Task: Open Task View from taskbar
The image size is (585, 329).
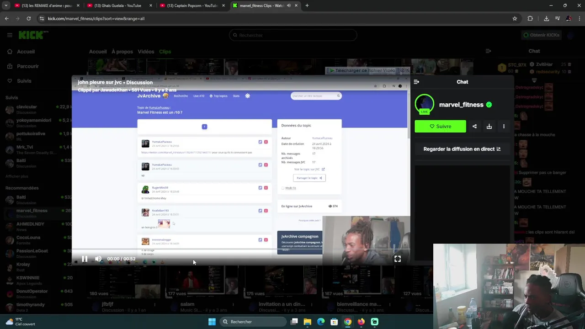Action: 294,322
